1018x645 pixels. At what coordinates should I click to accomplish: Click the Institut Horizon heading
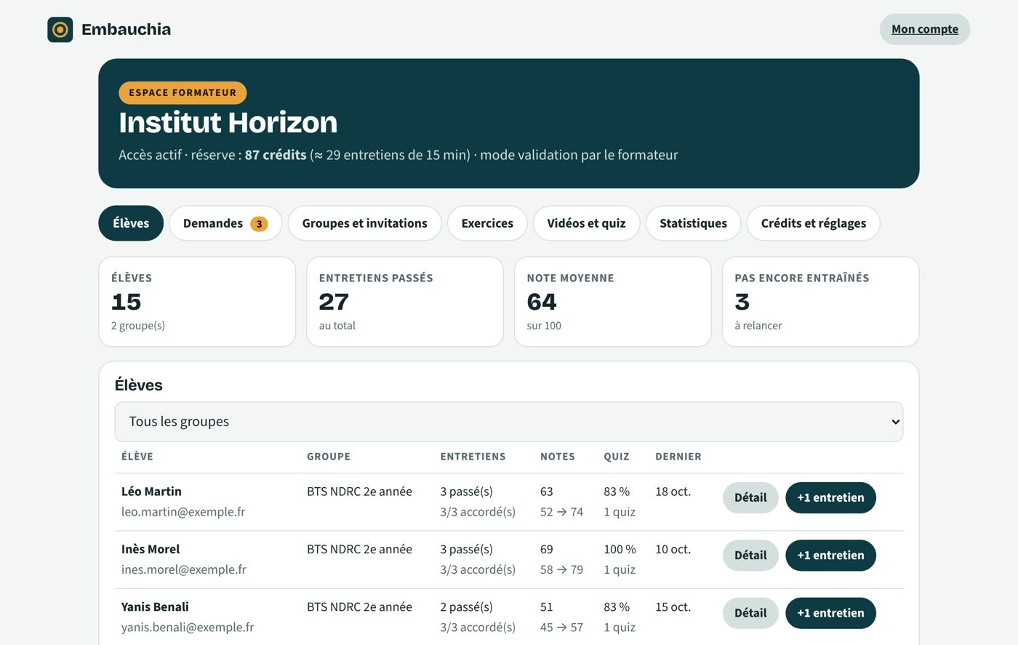228,122
